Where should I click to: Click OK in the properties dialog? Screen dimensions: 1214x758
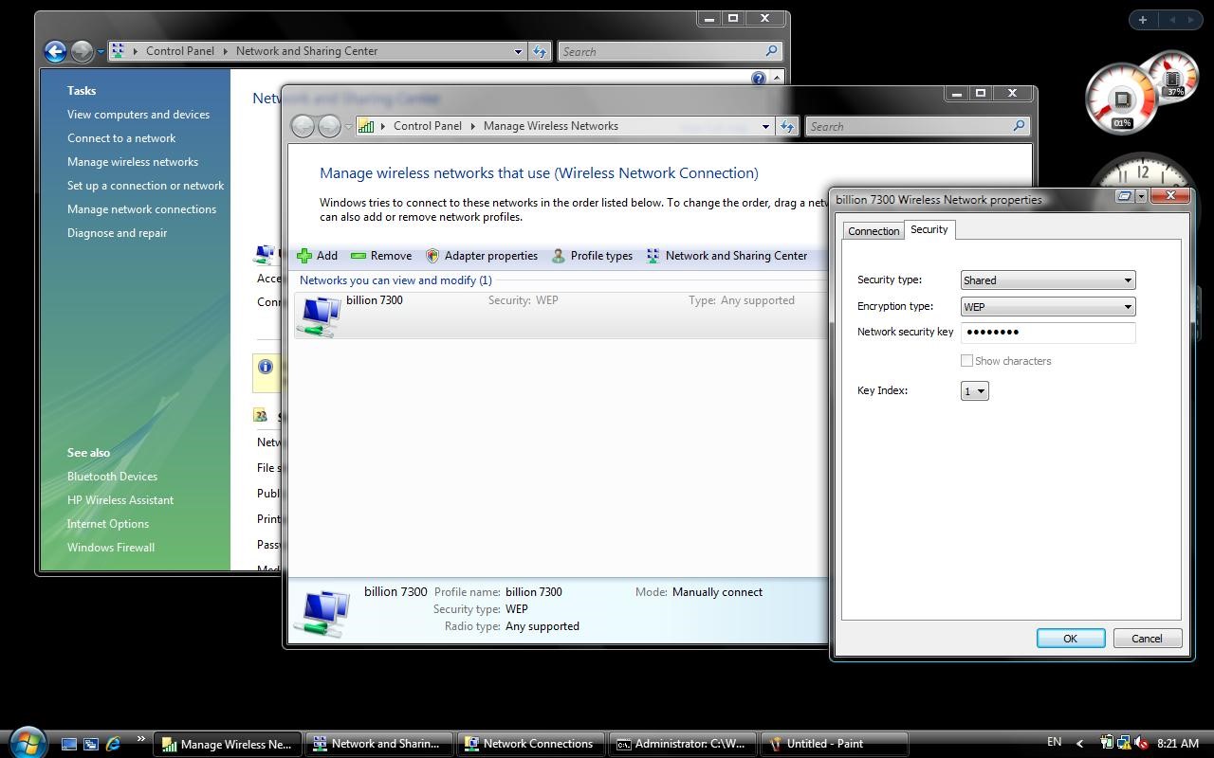pos(1071,639)
